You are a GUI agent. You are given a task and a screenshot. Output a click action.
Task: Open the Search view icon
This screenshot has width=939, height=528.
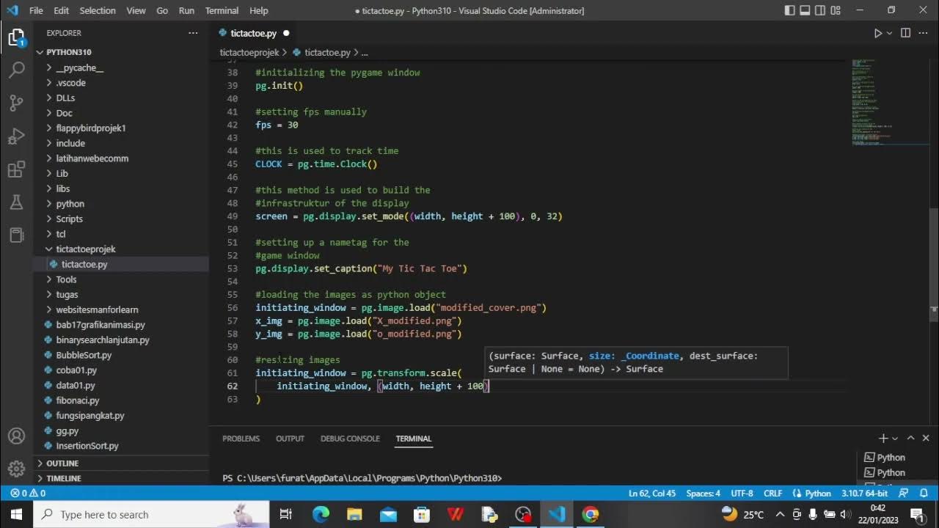[16, 70]
